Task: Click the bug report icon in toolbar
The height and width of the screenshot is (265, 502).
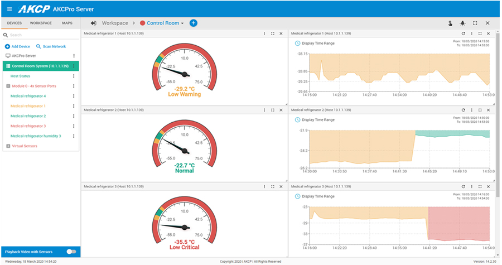Action: click(x=462, y=23)
